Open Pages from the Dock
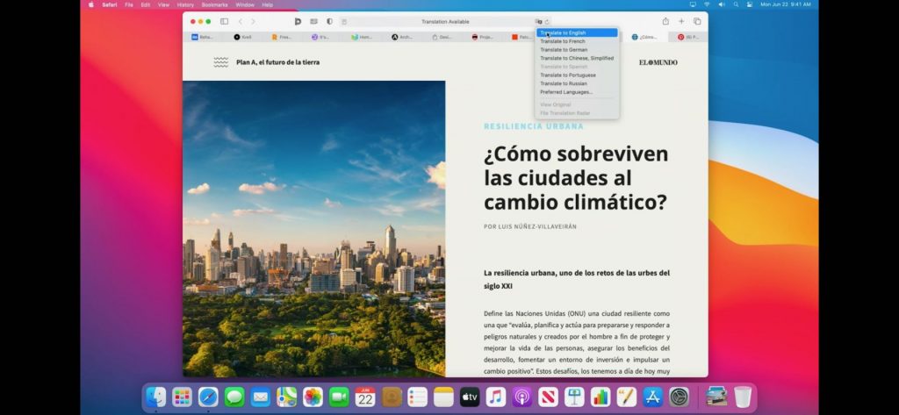The height and width of the screenshot is (415, 899). coord(627,397)
